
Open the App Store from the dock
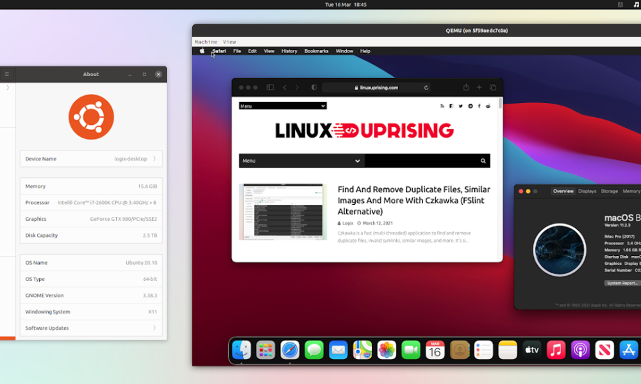[x=629, y=349]
